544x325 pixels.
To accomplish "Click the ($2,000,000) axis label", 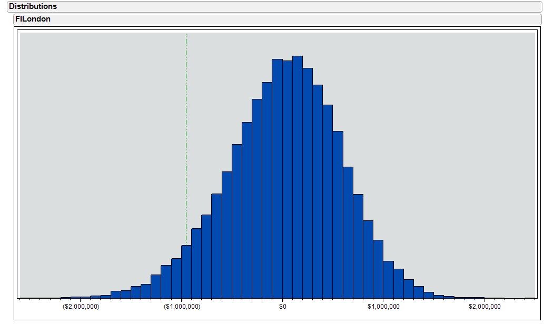I will (80, 307).
